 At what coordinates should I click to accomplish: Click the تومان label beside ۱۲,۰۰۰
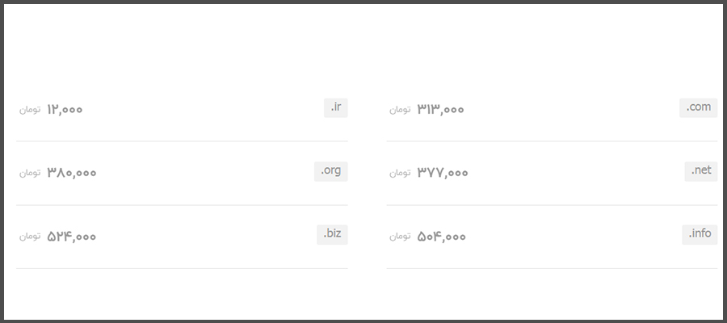click(30, 109)
